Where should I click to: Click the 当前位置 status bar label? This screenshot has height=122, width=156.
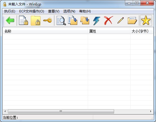coord(10,117)
